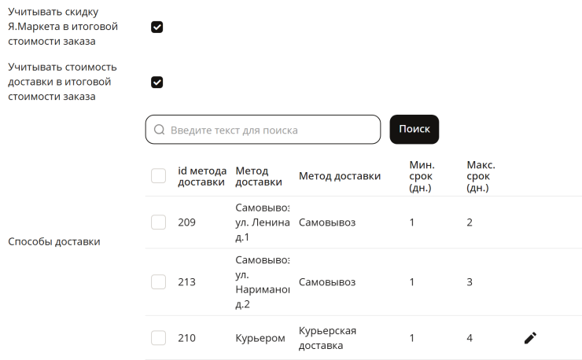Click the id cell 213

tap(186, 282)
